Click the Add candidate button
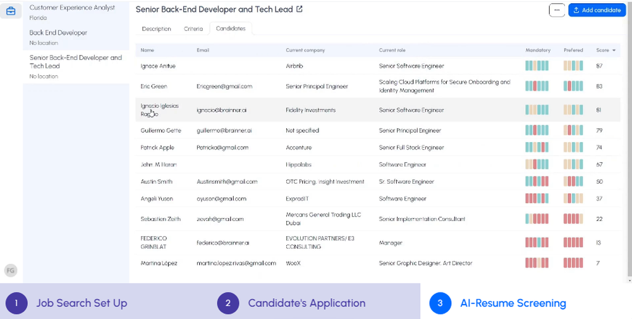Image resolution: width=632 pixels, height=319 pixels. [597, 10]
